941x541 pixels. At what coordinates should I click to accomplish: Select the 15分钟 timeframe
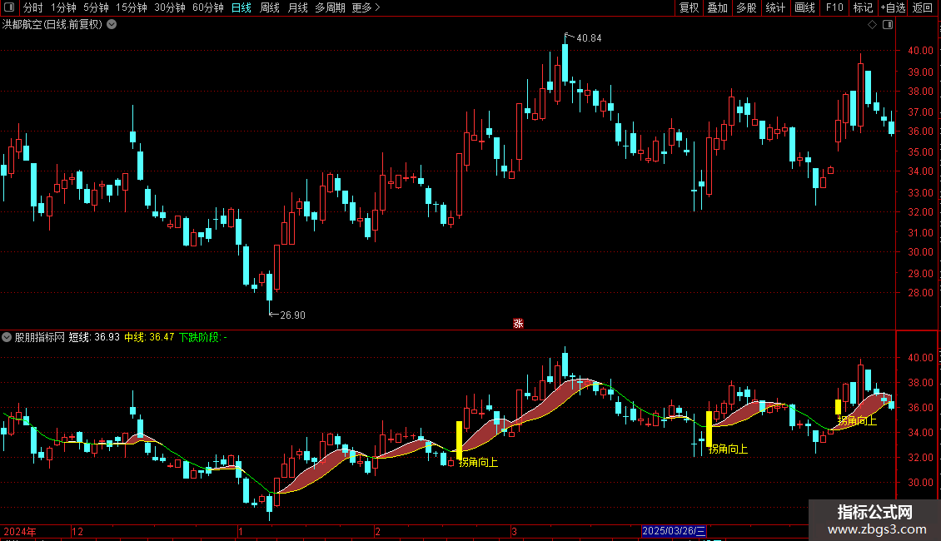(132, 7)
